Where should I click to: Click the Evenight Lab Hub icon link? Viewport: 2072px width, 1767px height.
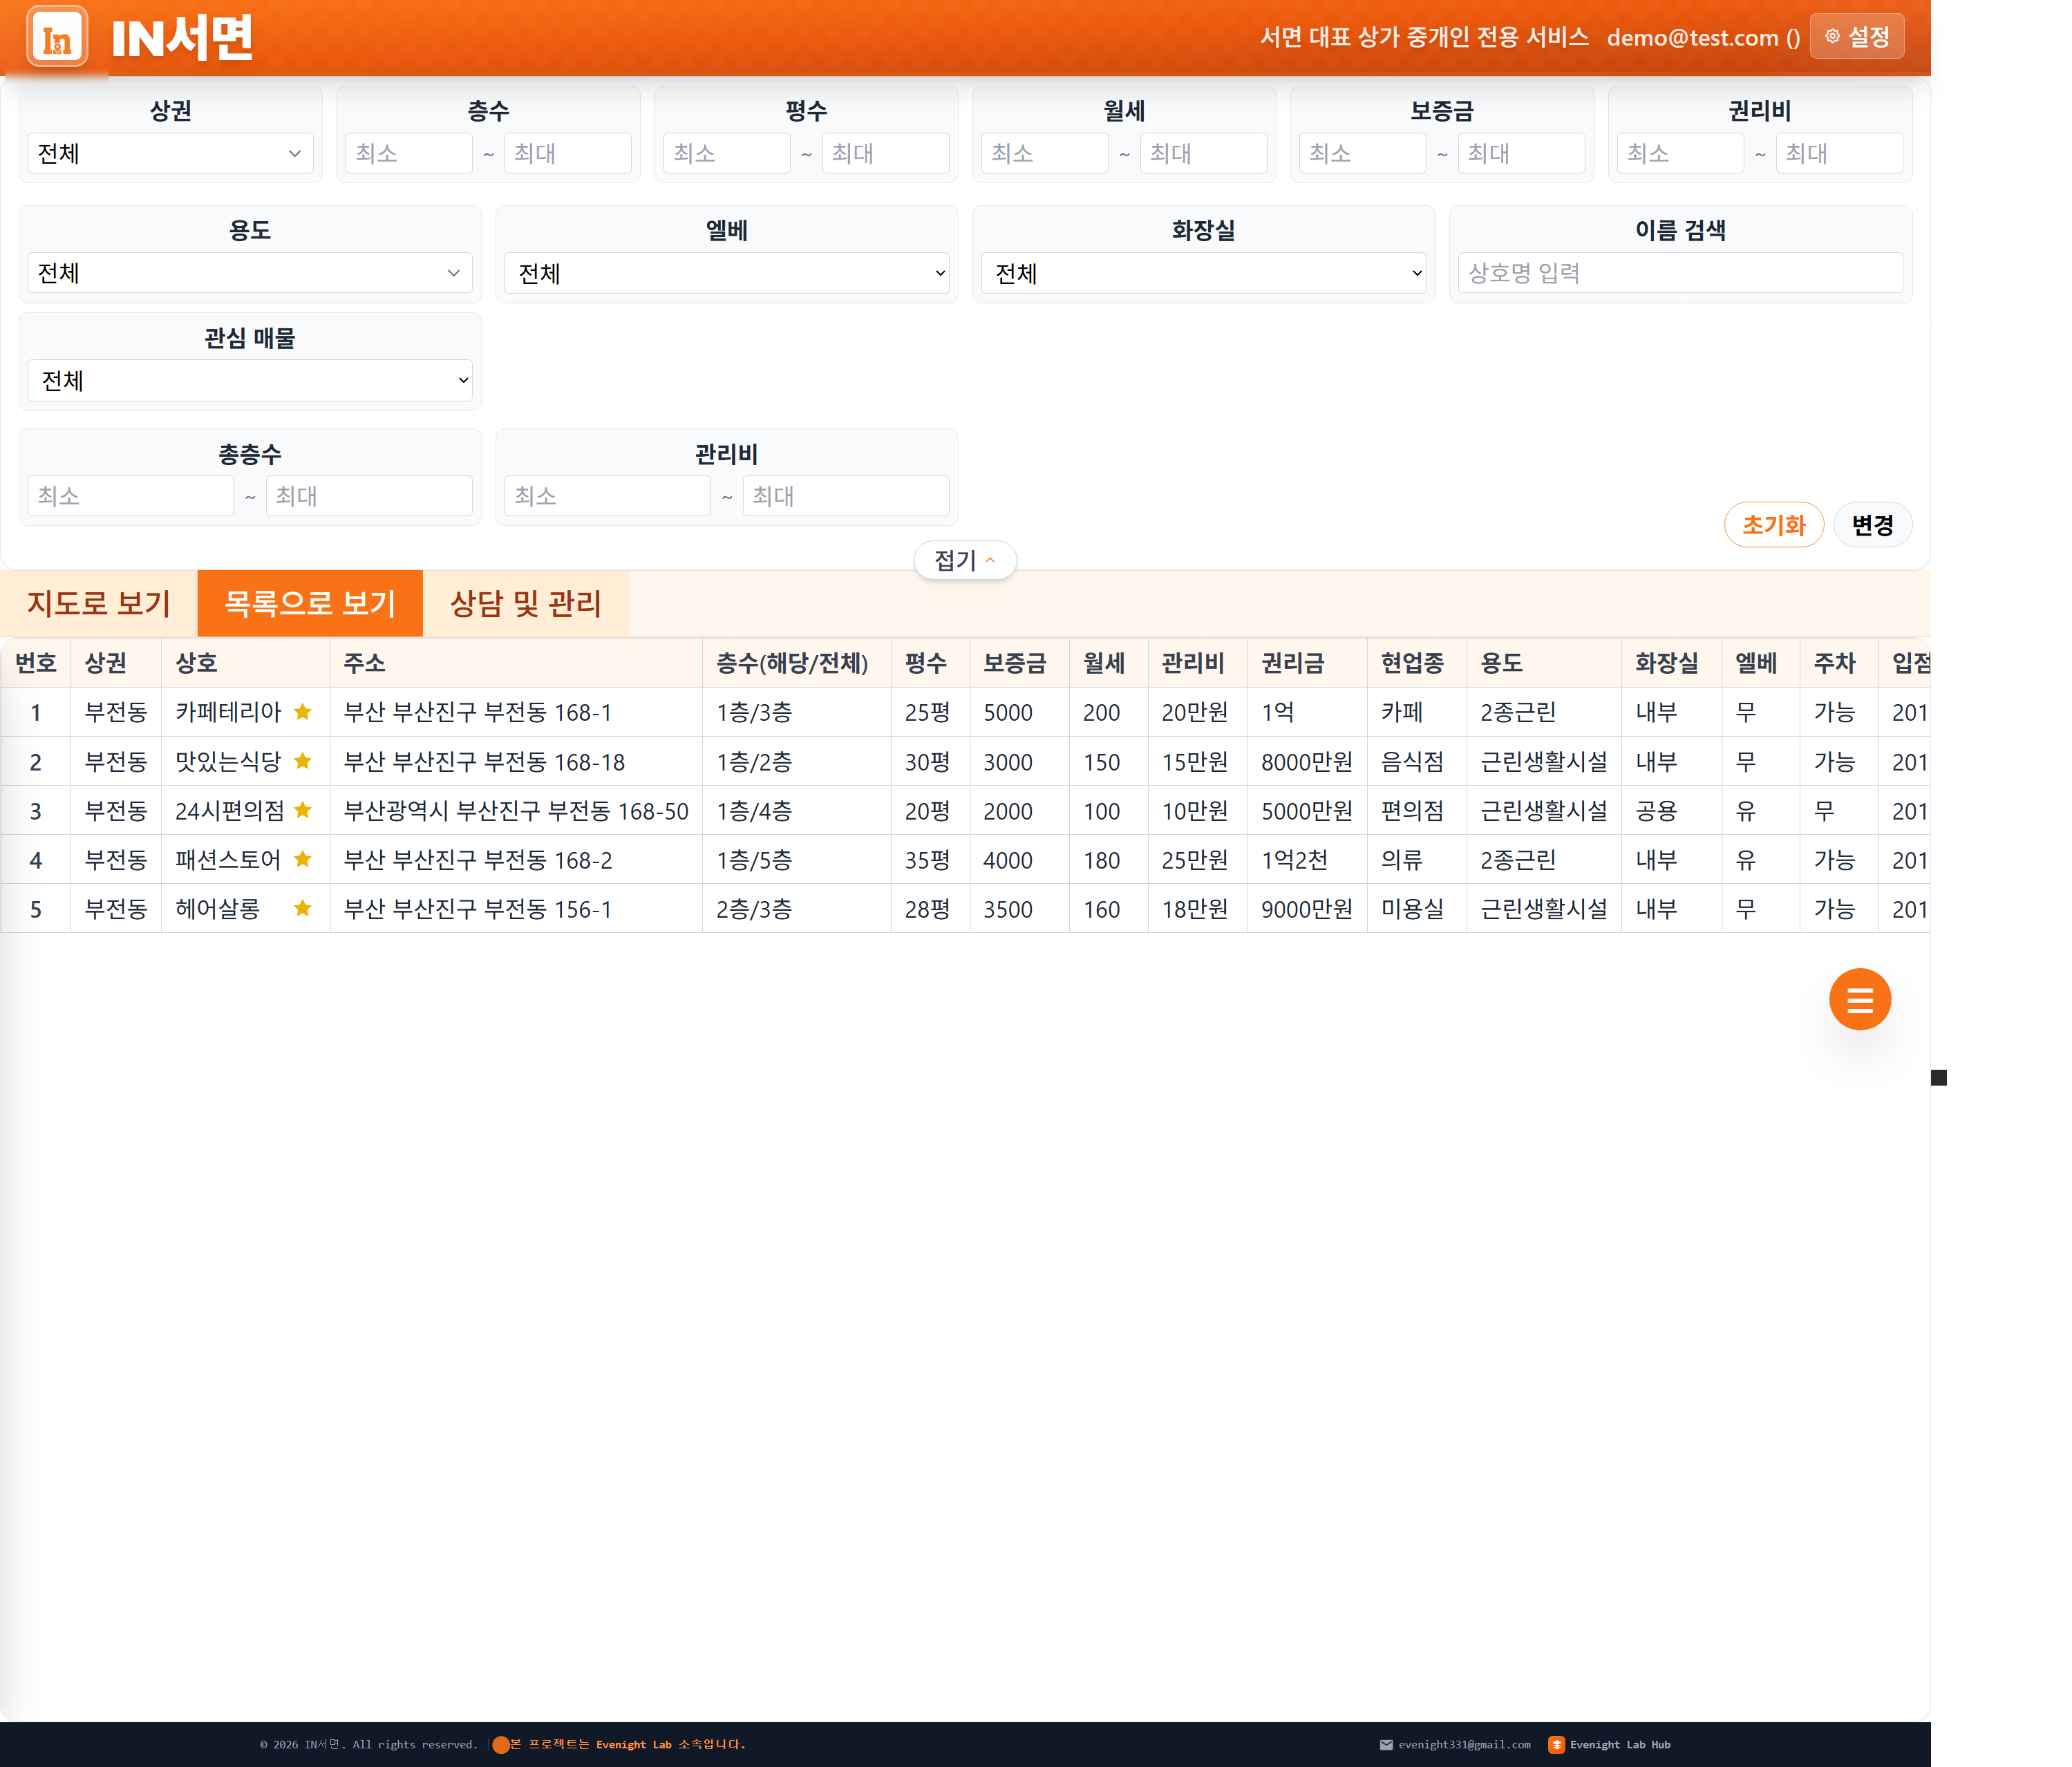click(1556, 1744)
